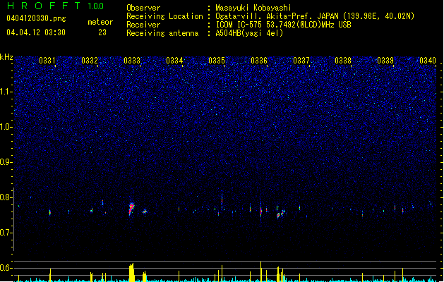Click the 'meteor' label
This screenshot has width=444, height=282.
[x=100, y=22]
